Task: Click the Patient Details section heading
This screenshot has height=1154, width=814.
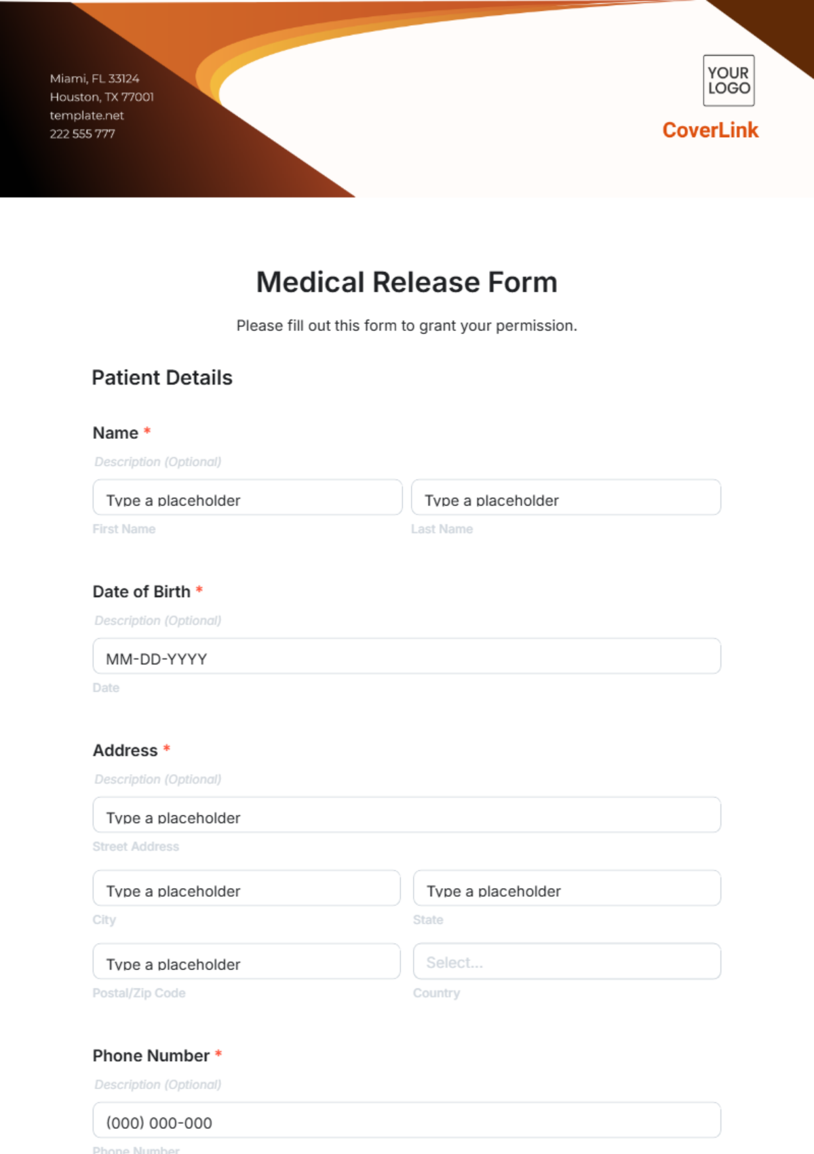Action: (162, 378)
